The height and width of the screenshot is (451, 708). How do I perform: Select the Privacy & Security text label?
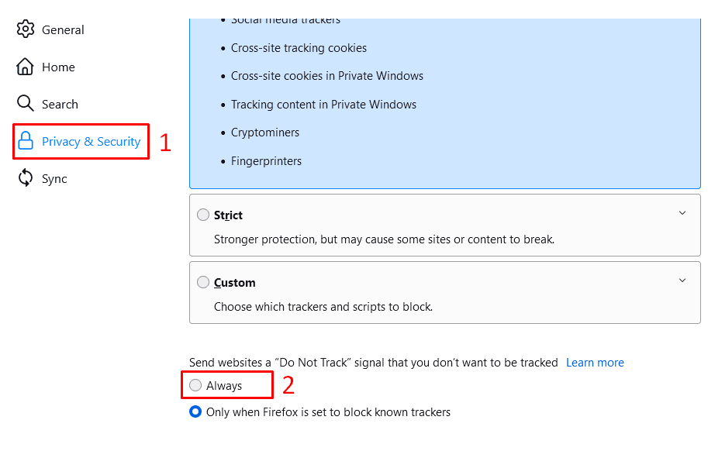tap(91, 142)
